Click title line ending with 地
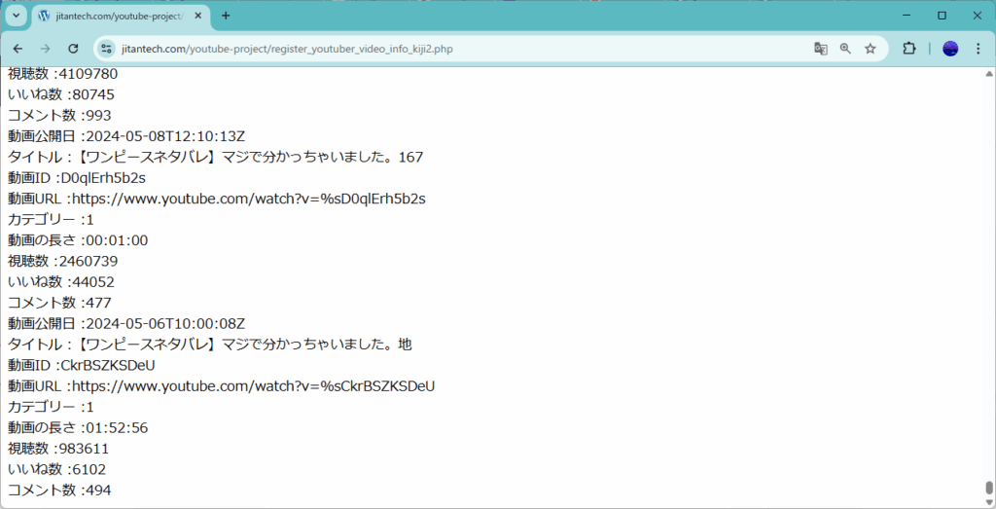996x509 pixels. [x=210, y=345]
